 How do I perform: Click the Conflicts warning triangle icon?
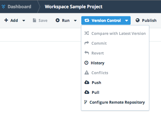pyautogui.click(x=87, y=73)
